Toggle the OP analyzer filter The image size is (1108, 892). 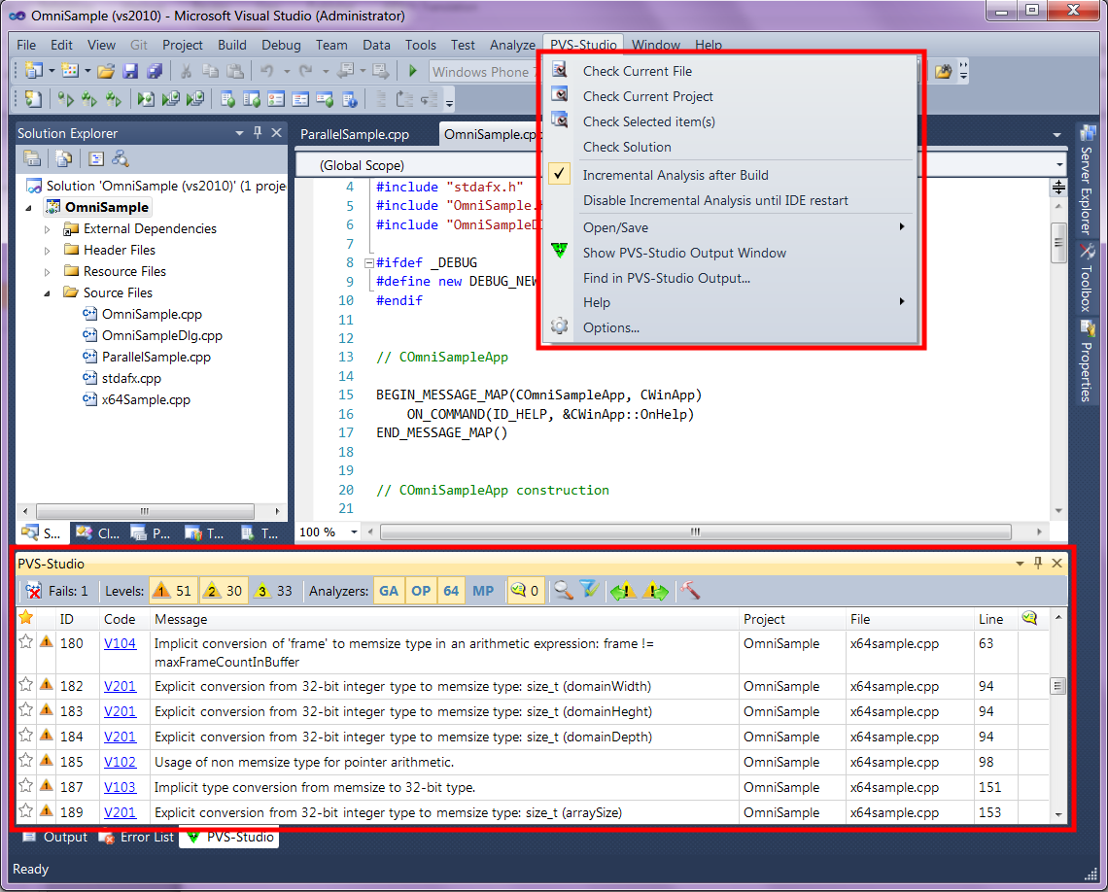click(421, 591)
